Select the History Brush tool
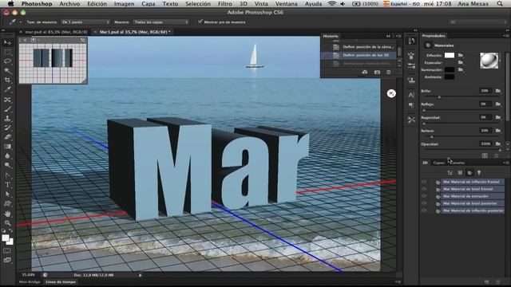The height and width of the screenshot is (287, 511). point(7,128)
